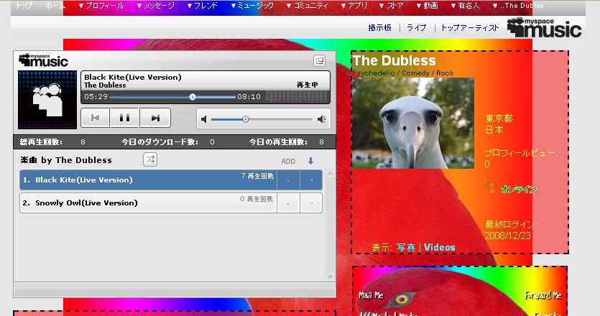Screen dimensions: 600x316
Task: Open the 動画 dropdown menu
Action: pyautogui.click(x=427, y=6)
